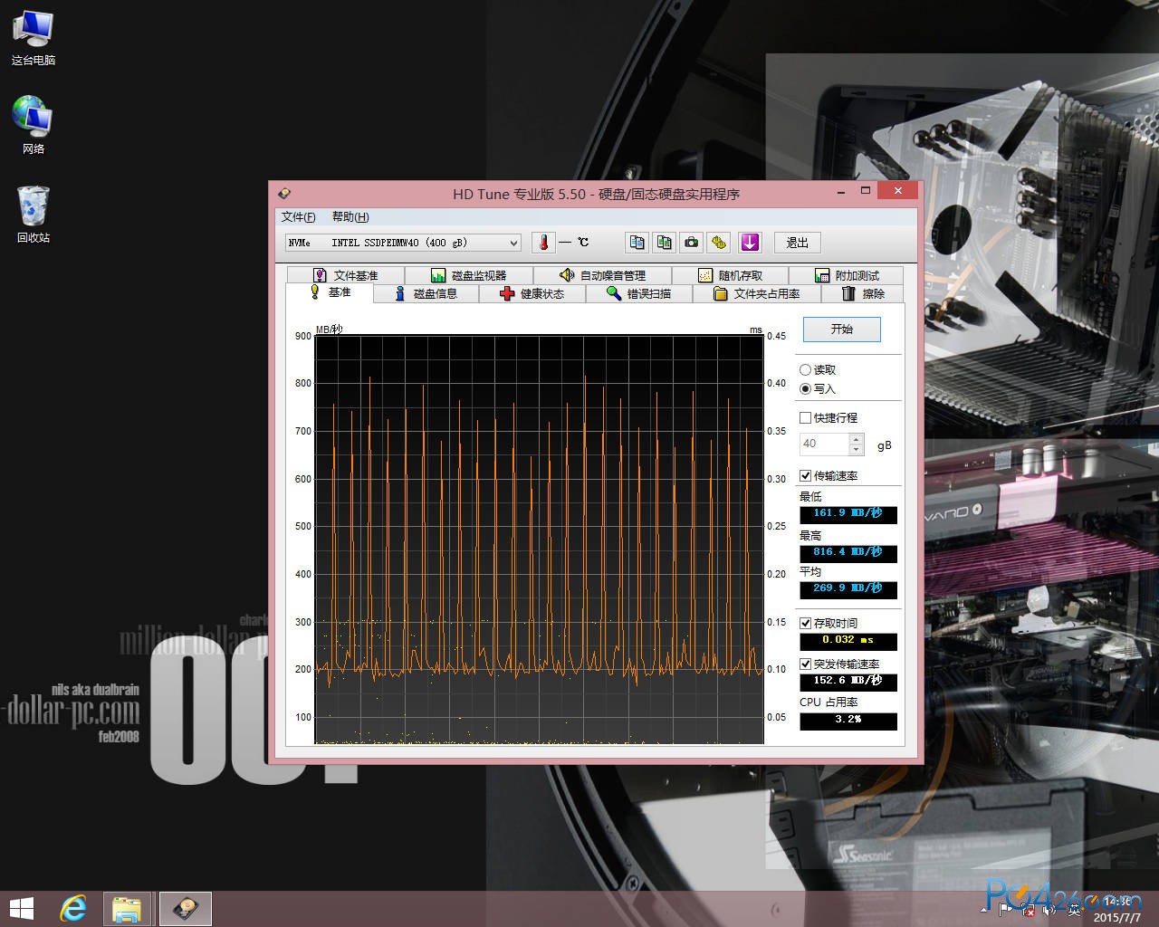Select the 基准 tab
The height and width of the screenshot is (927, 1159).
330,292
